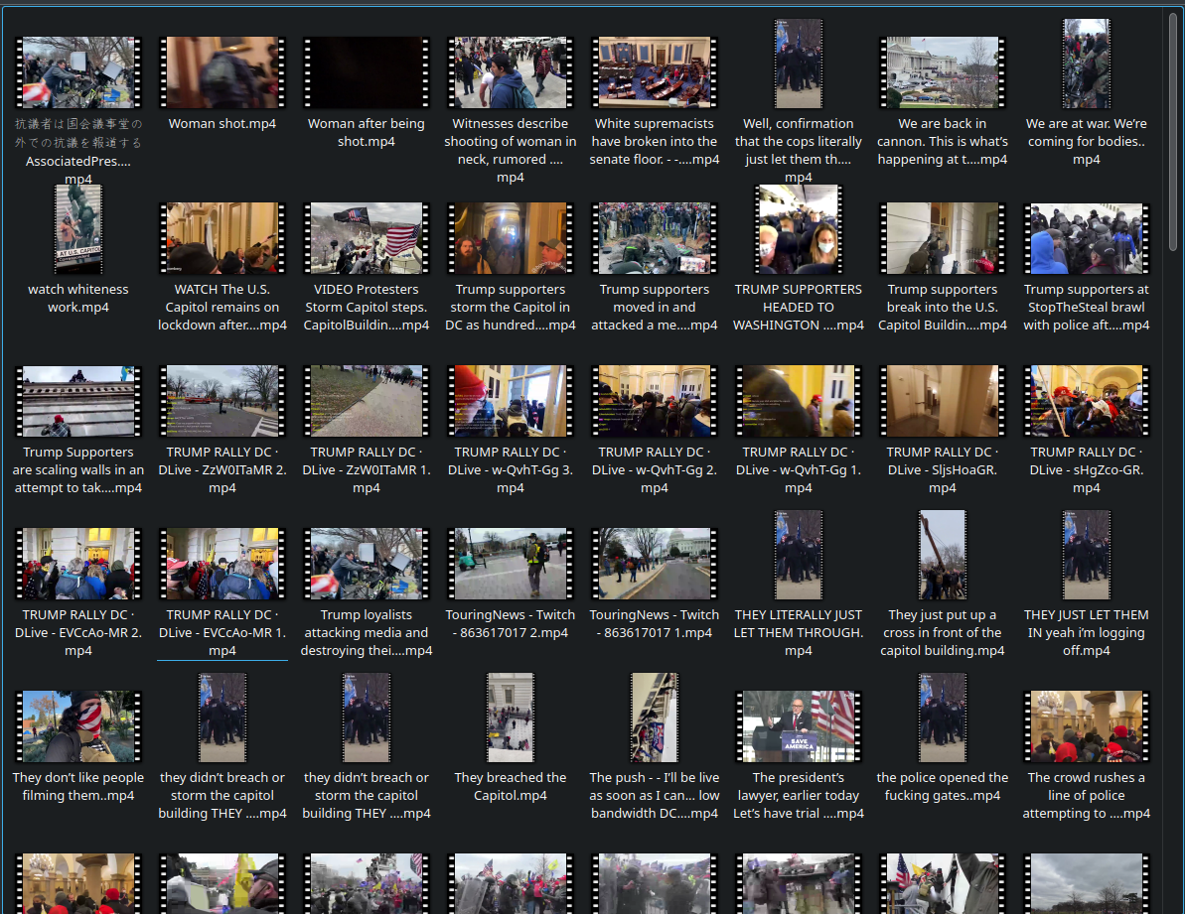Click 'The president's lawyer, earlier today' filename
This screenshot has width=1185, height=914.
(799, 796)
